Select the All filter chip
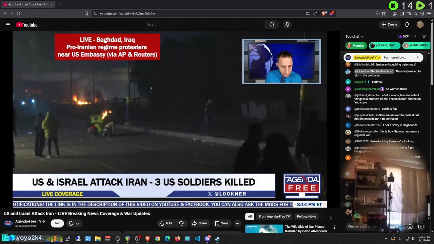Image resolution: width=434 pixels, height=244 pixels. pos(250,217)
